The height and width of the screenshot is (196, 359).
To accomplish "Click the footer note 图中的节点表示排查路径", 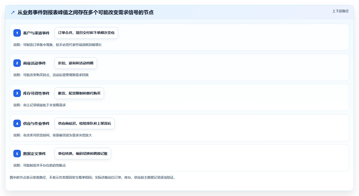I will pyautogui.click(x=92, y=177).
